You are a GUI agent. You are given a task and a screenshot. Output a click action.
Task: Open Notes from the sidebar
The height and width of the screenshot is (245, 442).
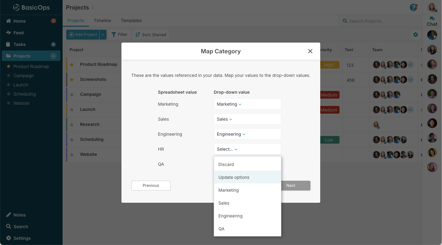(x=20, y=215)
